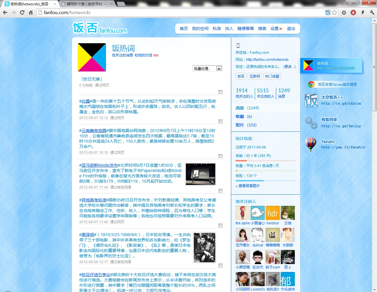Click the 饭粒 progress bar
Screen dimensions: 377x292
(x=266, y=181)
